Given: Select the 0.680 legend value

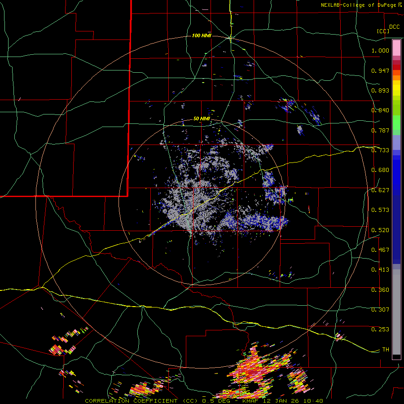Looking at the screenshot, I should tap(380, 170).
